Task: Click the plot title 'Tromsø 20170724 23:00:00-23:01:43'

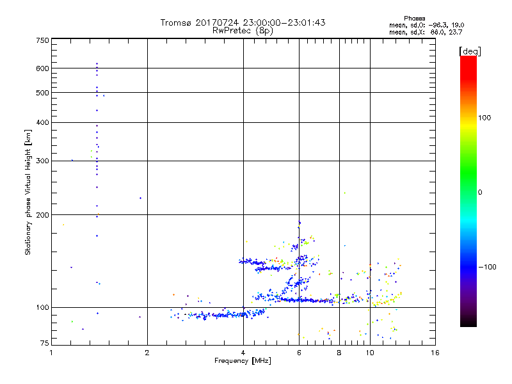Action: (243, 22)
